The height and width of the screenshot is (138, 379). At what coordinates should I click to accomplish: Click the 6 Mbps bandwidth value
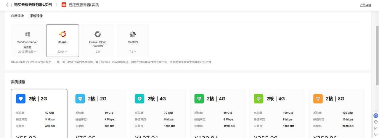point(228,119)
